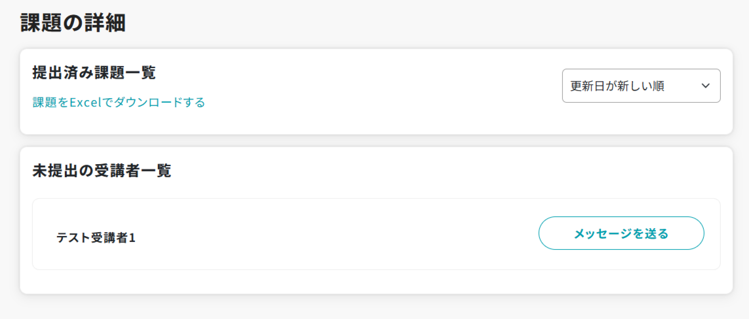The height and width of the screenshot is (319, 749).
Task: Click the テスト受講者1 student name
Action: point(96,238)
